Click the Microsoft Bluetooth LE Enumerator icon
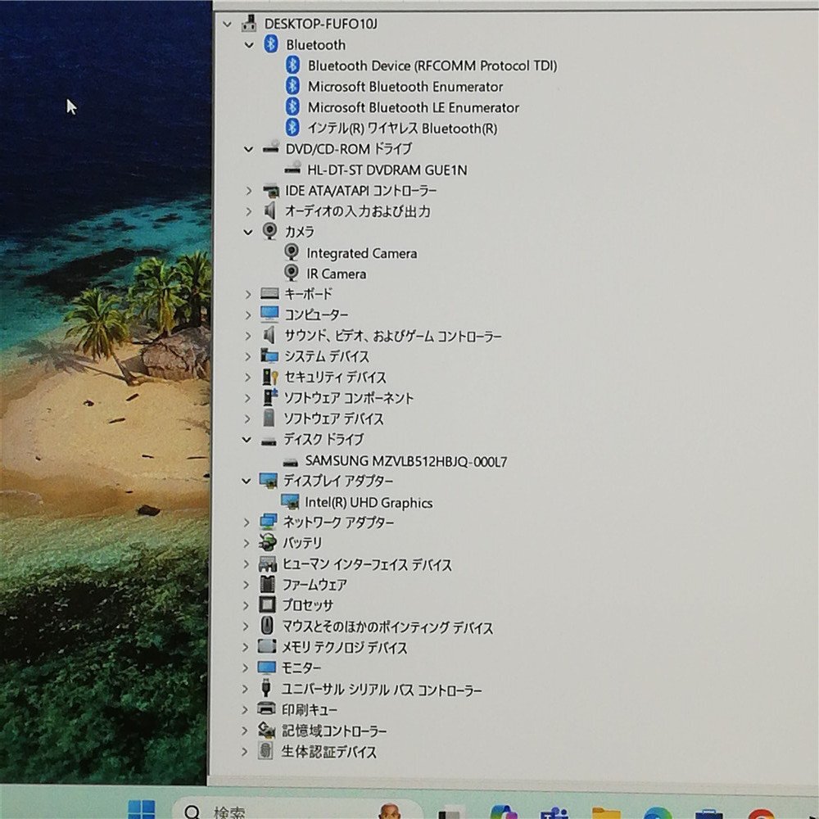Viewport: 819px width, 819px height. [292, 106]
